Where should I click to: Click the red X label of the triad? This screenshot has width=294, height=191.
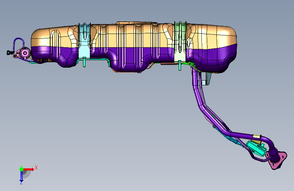(x=36, y=168)
